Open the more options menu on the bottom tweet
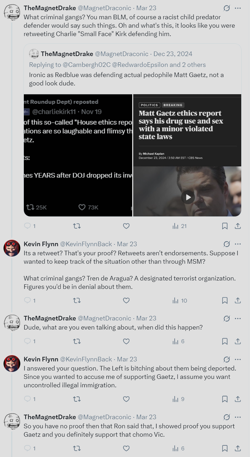This screenshot has height=457, width=250. pos(238,417)
